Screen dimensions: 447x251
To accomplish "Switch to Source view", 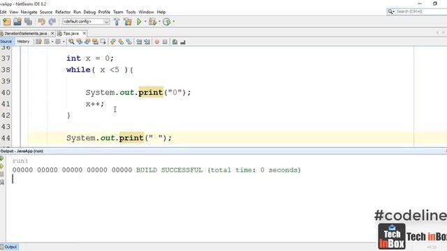I will pos(6,42).
